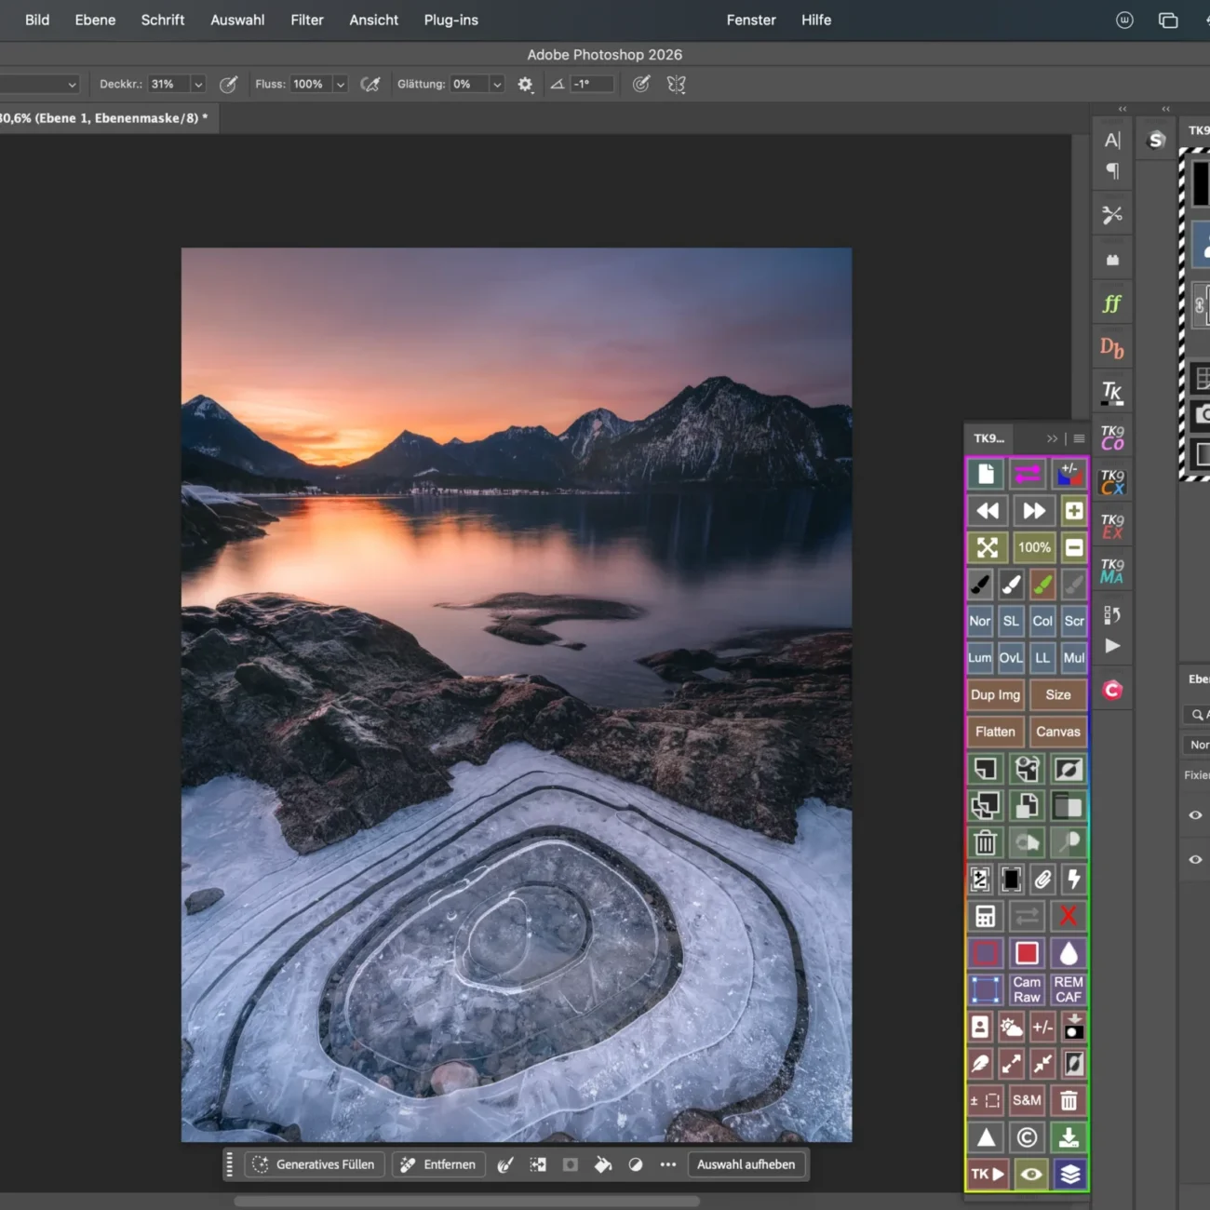Open the Deckkr. opacity dropdown arrow
This screenshot has width=1210, height=1210.
(198, 85)
